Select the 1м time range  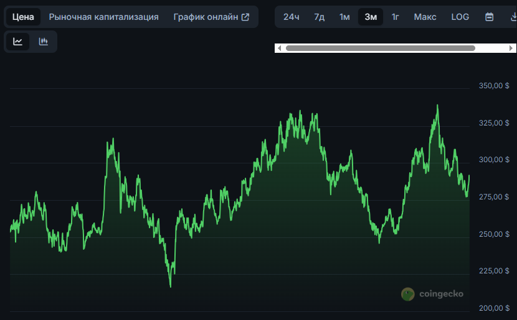pyautogui.click(x=344, y=17)
